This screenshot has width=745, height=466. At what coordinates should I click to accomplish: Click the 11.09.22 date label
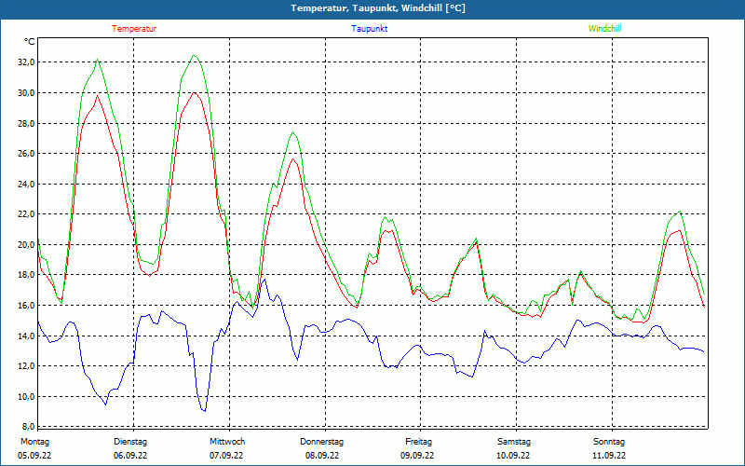tap(609, 456)
